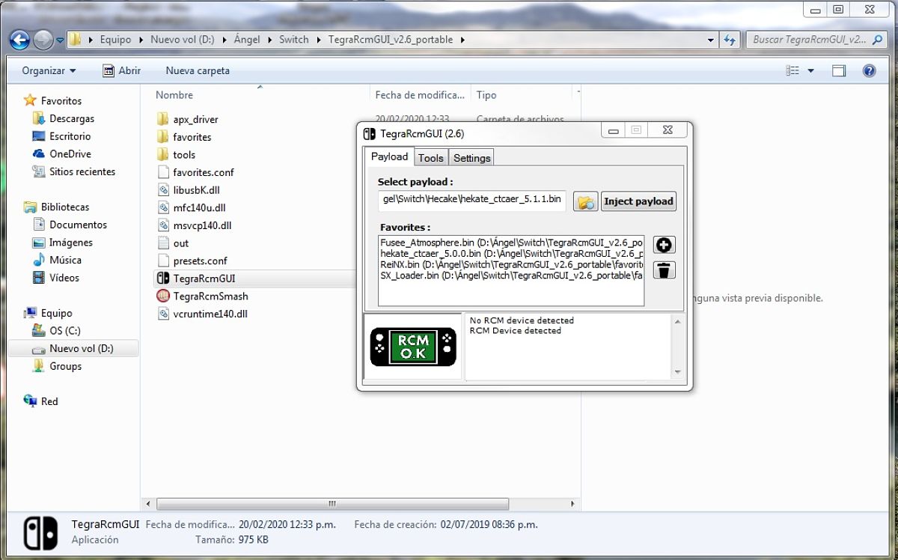The width and height of the screenshot is (898, 560).
Task: Click the payload path input field
Action: click(472, 200)
